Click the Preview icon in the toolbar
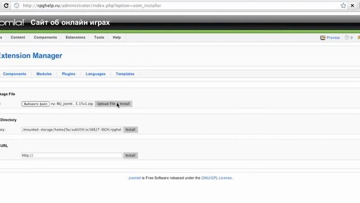Viewport: 360px width, 203px height. [x=323, y=38]
